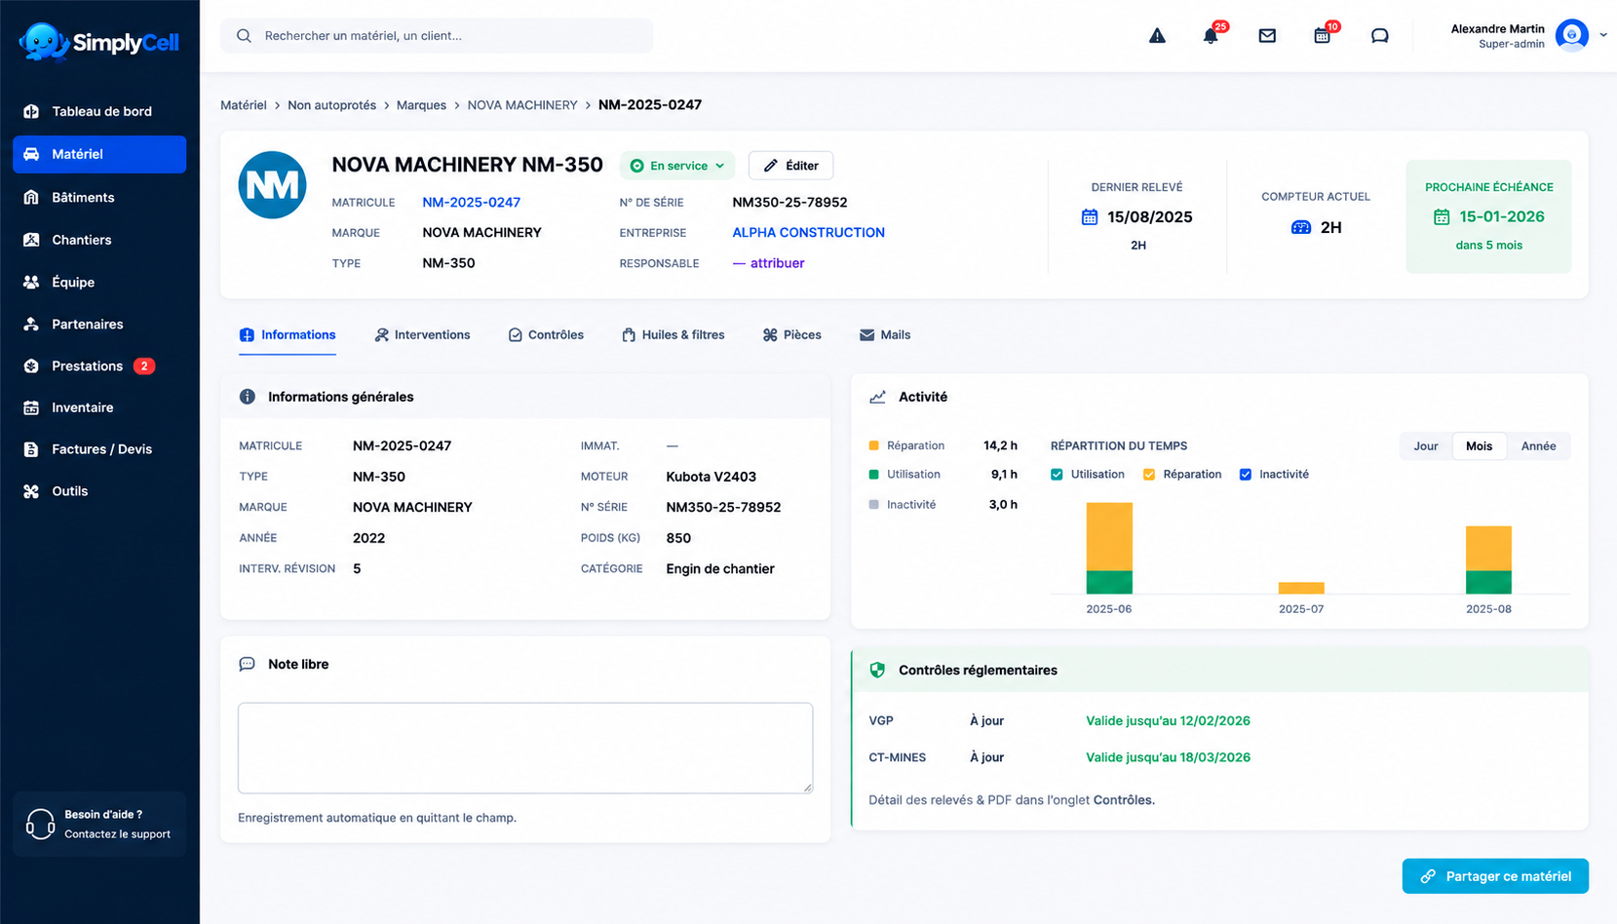Open the notifications bell icon
The width and height of the screenshot is (1617, 924).
tap(1211, 36)
